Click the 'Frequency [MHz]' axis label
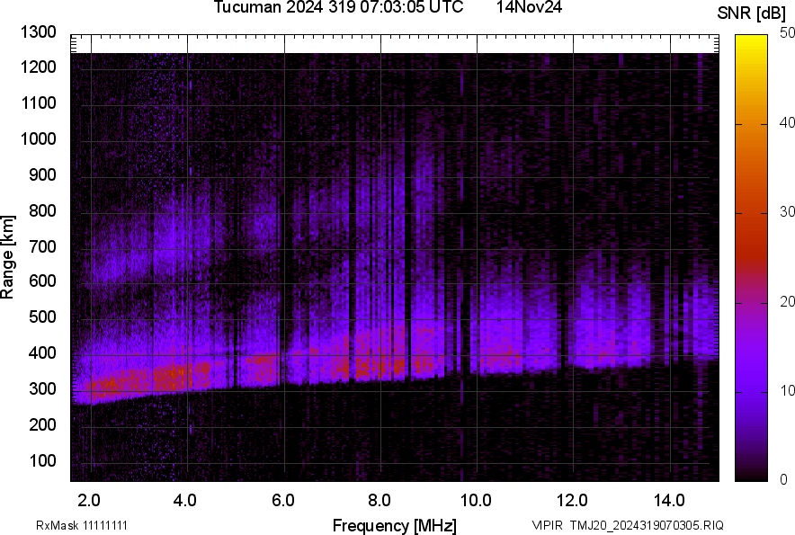Screen dimensions: 795x535 click(x=395, y=525)
